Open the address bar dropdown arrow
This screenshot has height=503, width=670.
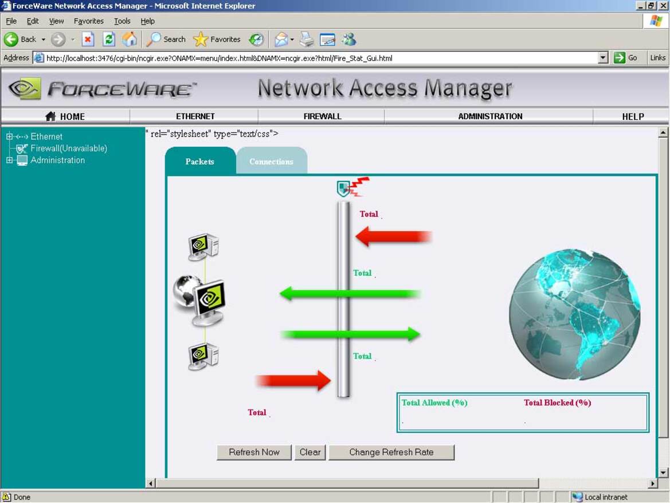[x=603, y=58]
